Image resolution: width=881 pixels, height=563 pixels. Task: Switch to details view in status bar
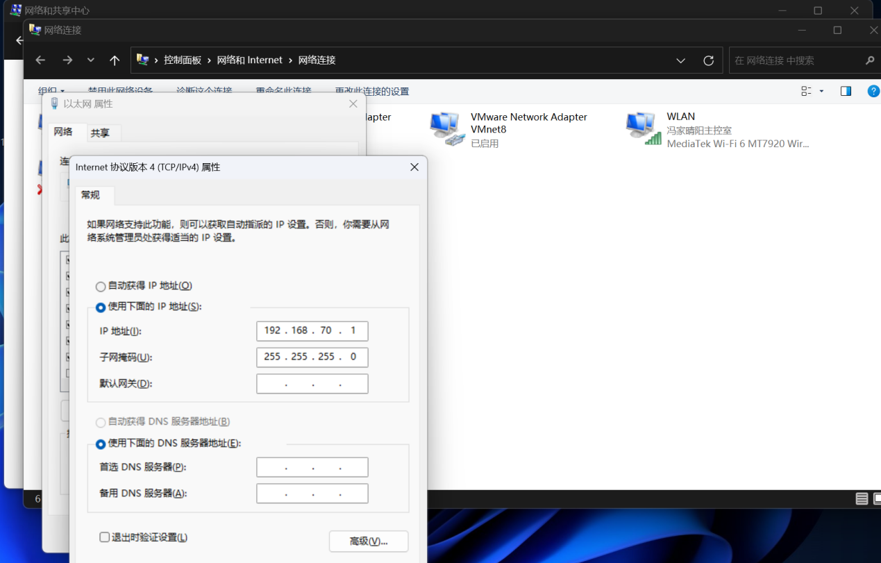pos(862,498)
